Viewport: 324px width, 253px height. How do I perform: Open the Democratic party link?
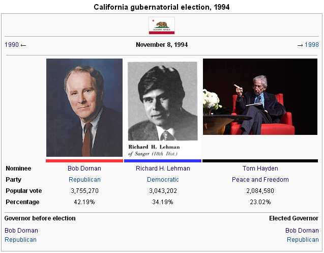click(x=163, y=180)
